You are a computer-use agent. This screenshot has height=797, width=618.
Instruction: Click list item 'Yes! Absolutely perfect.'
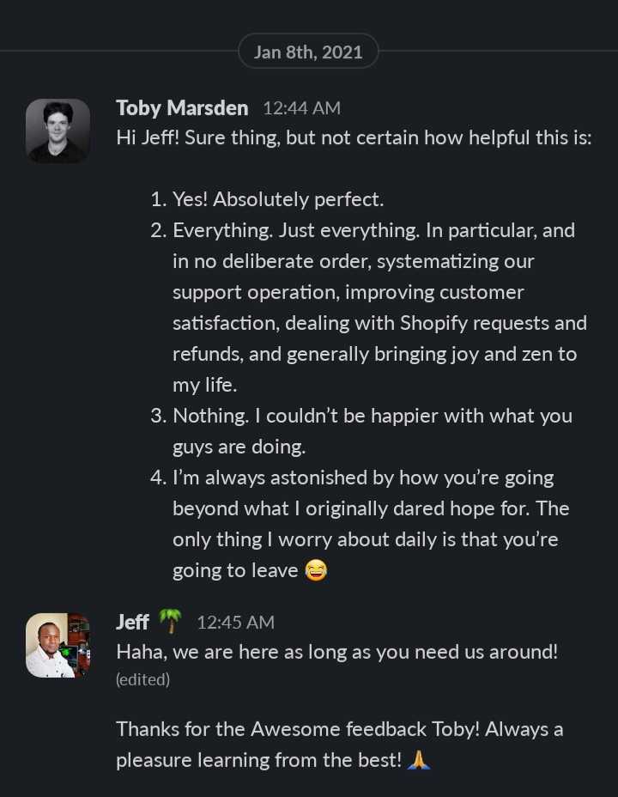267,199
